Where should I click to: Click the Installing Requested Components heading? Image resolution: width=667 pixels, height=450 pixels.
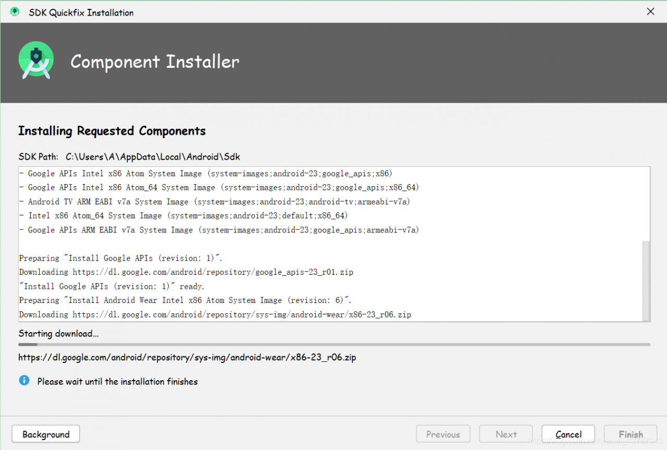(x=112, y=131)
